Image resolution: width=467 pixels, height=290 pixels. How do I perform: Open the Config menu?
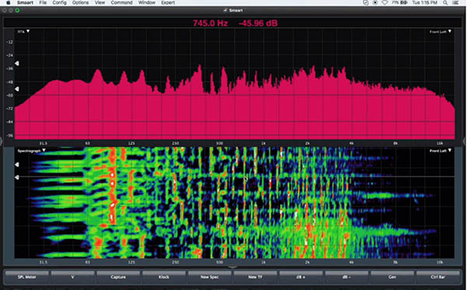click(59, 2)
